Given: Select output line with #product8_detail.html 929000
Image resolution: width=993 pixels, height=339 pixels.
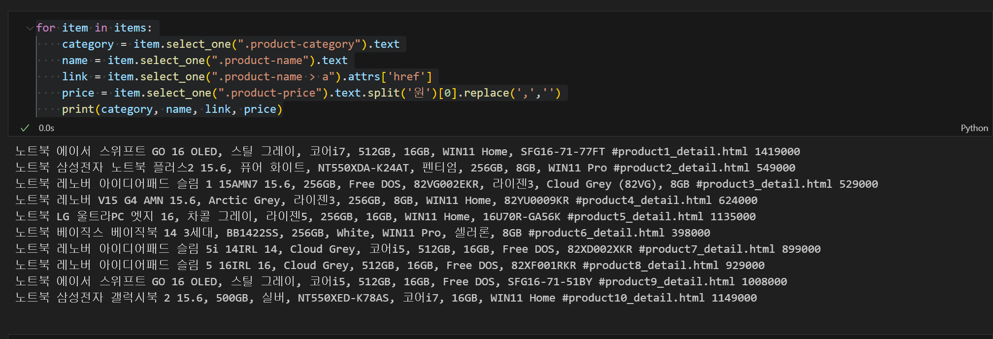Looking at the screenshot, I should pyautogui.click(x=390, y=266).
